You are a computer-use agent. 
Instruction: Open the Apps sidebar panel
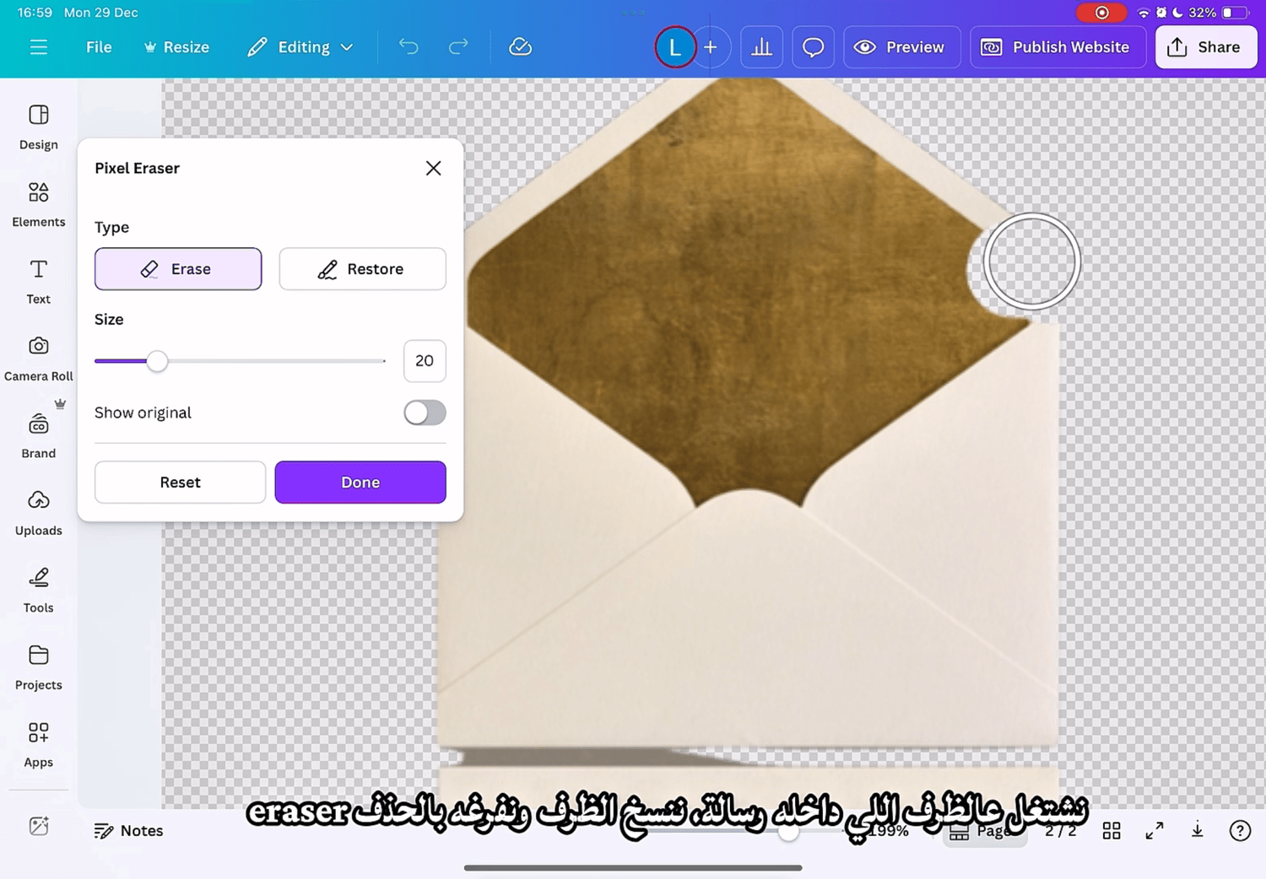pos(39,745)
